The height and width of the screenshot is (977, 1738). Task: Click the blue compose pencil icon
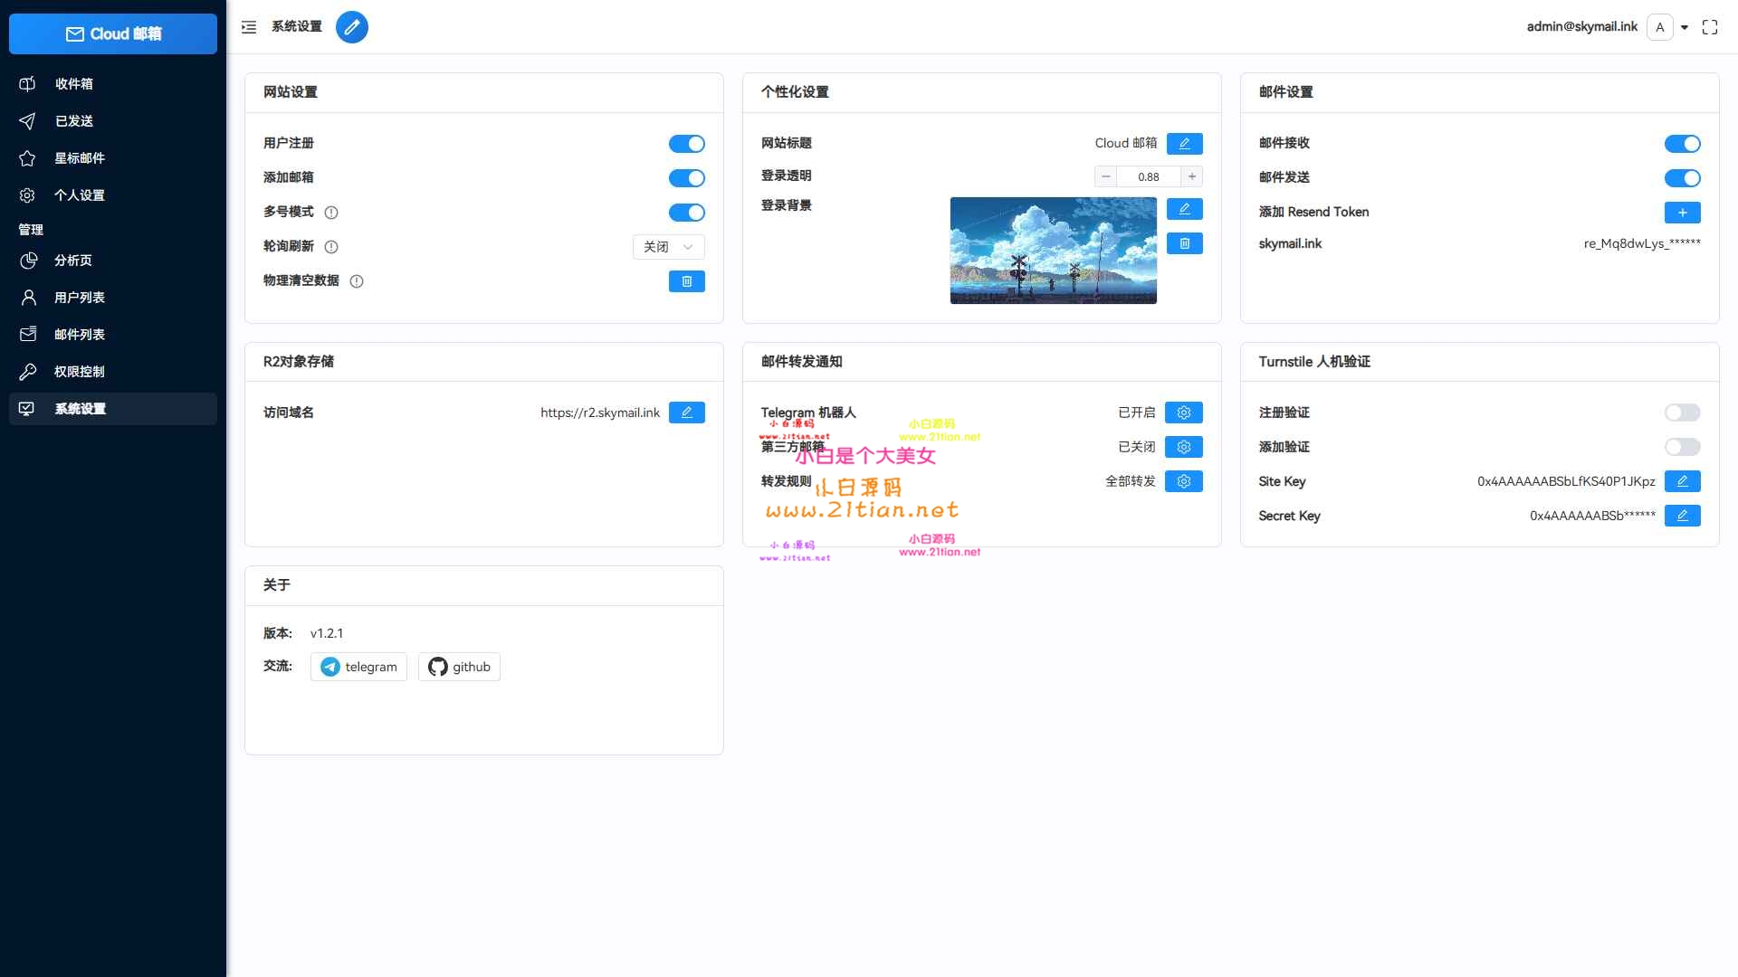click(351, 27)
